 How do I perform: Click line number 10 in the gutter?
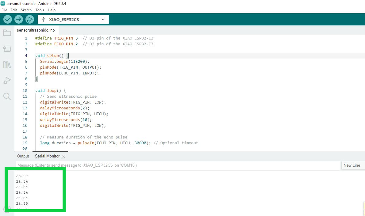[25, 90]
